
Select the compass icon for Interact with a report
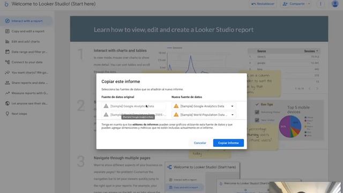[x=7, y=21]
